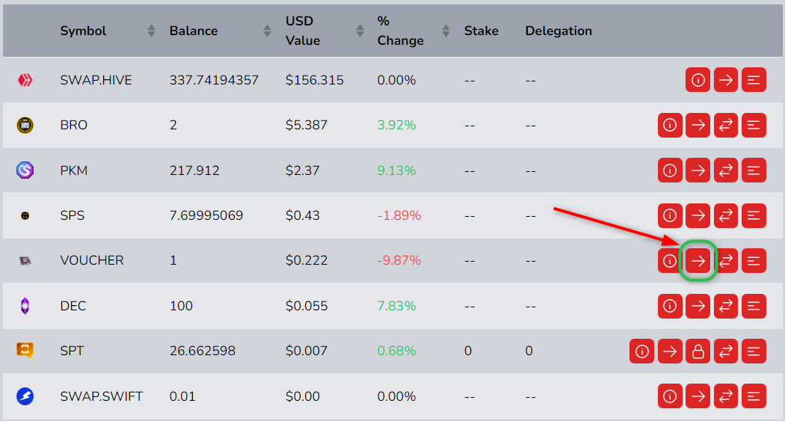The width and height of the screenshot is (785, 421).
Task: Select the SWAP.HIVE symbol text
Action: tap(96, 80)
